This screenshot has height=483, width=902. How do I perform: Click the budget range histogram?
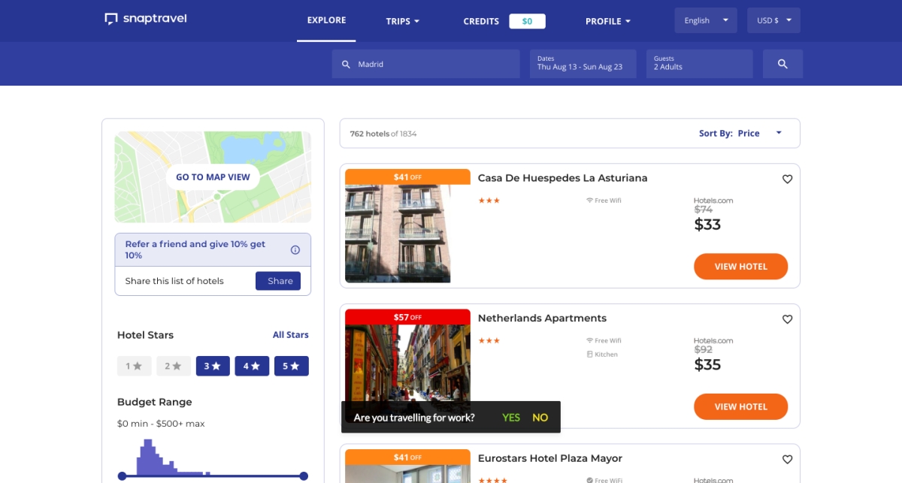coord(173,457)
